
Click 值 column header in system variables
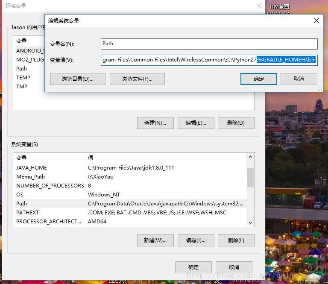click(166, 158)
